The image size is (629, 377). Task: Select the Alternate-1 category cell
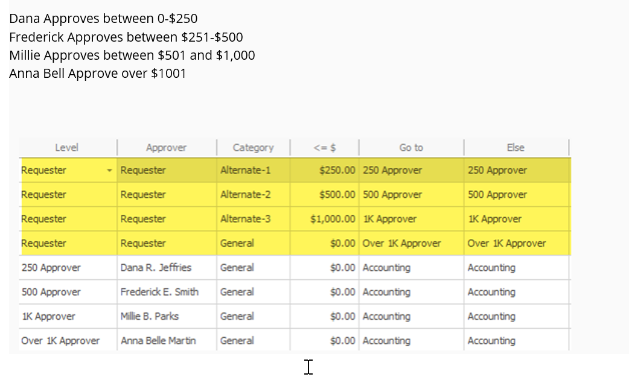pos(246,170)
